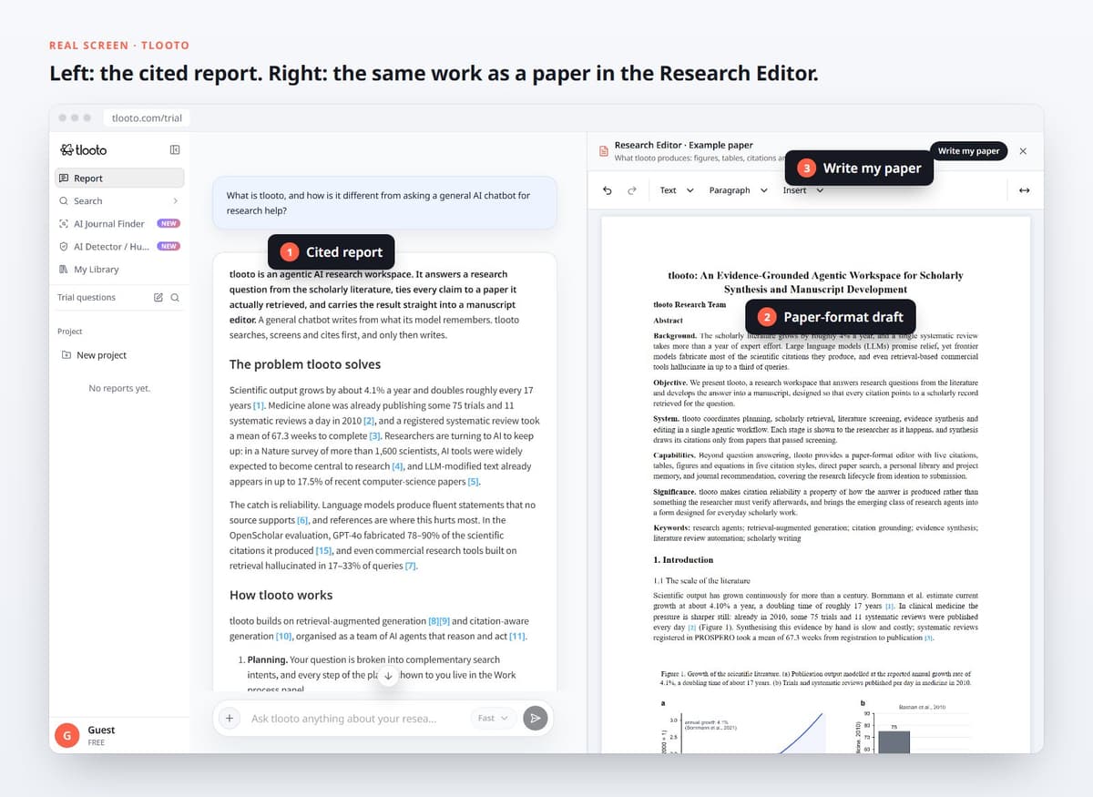Click the 'Trial questions' label
Viewport: 1093px width, 797px height.
87,297
